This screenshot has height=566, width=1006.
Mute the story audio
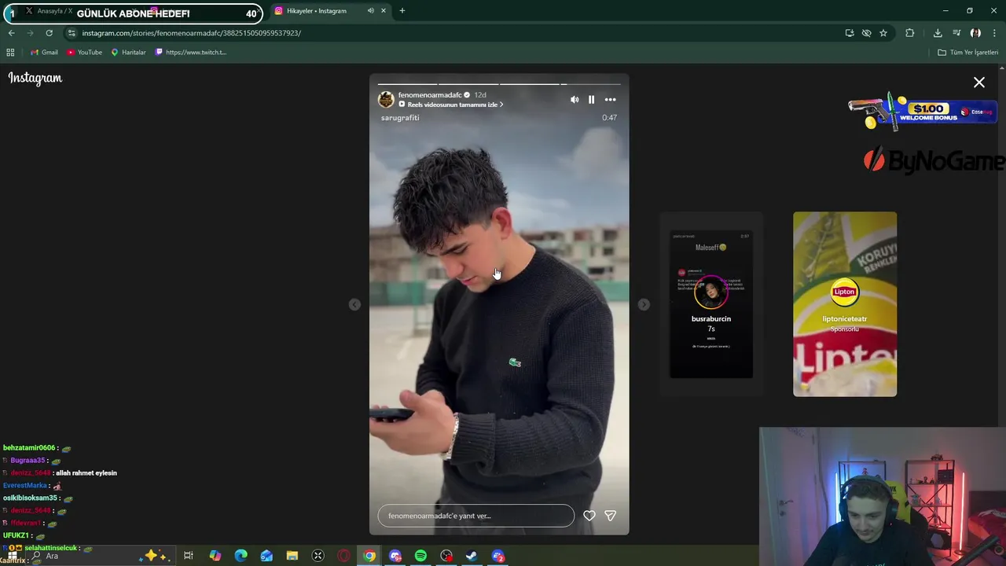pos(575,100)
